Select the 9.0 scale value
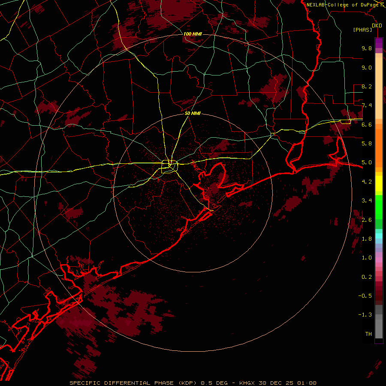386x386 pixels. tap(367, 67)
